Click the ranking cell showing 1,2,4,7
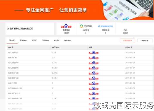This screenshot has height=111, width=154. tap(55, 78)
